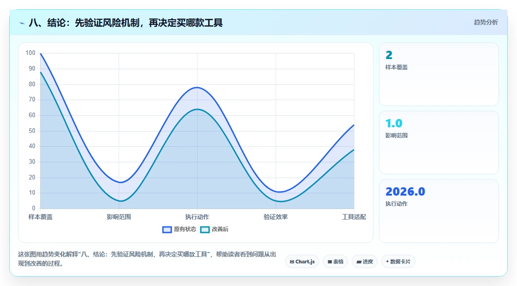Click the Chart.js tag icon
Image resolution: width=517 pixels, height=286 pixels.
292,262
